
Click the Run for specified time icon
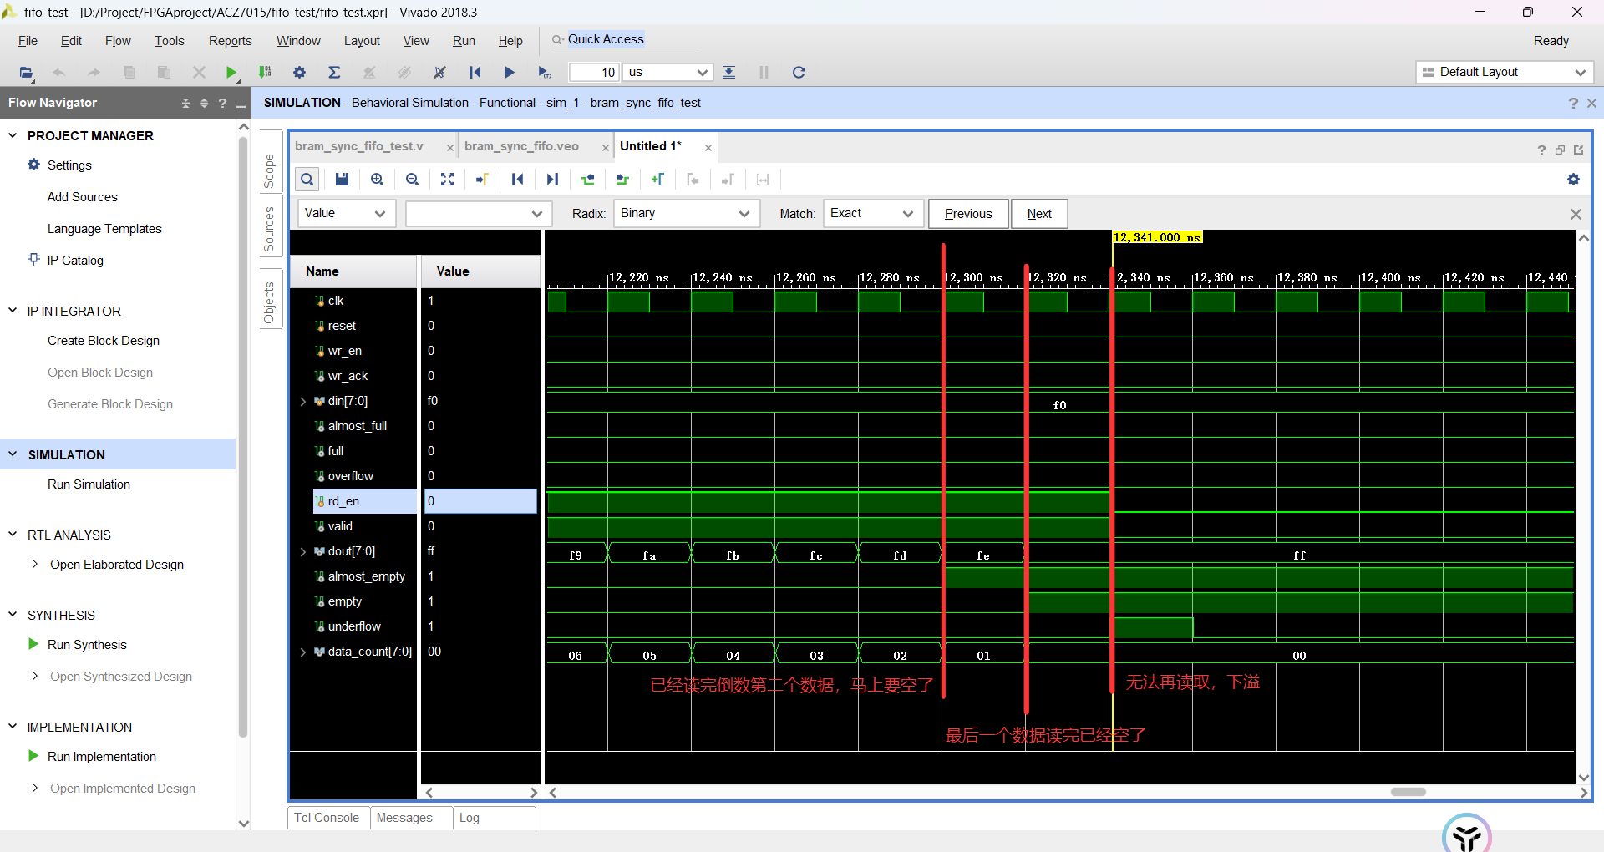pos(545,73)
